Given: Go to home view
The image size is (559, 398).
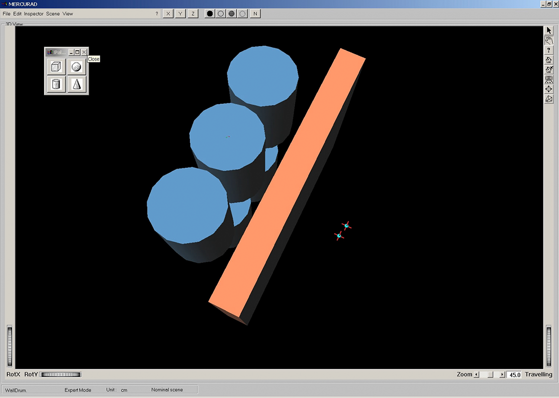Looking at the screenshot, I should [x=548, y=60].
